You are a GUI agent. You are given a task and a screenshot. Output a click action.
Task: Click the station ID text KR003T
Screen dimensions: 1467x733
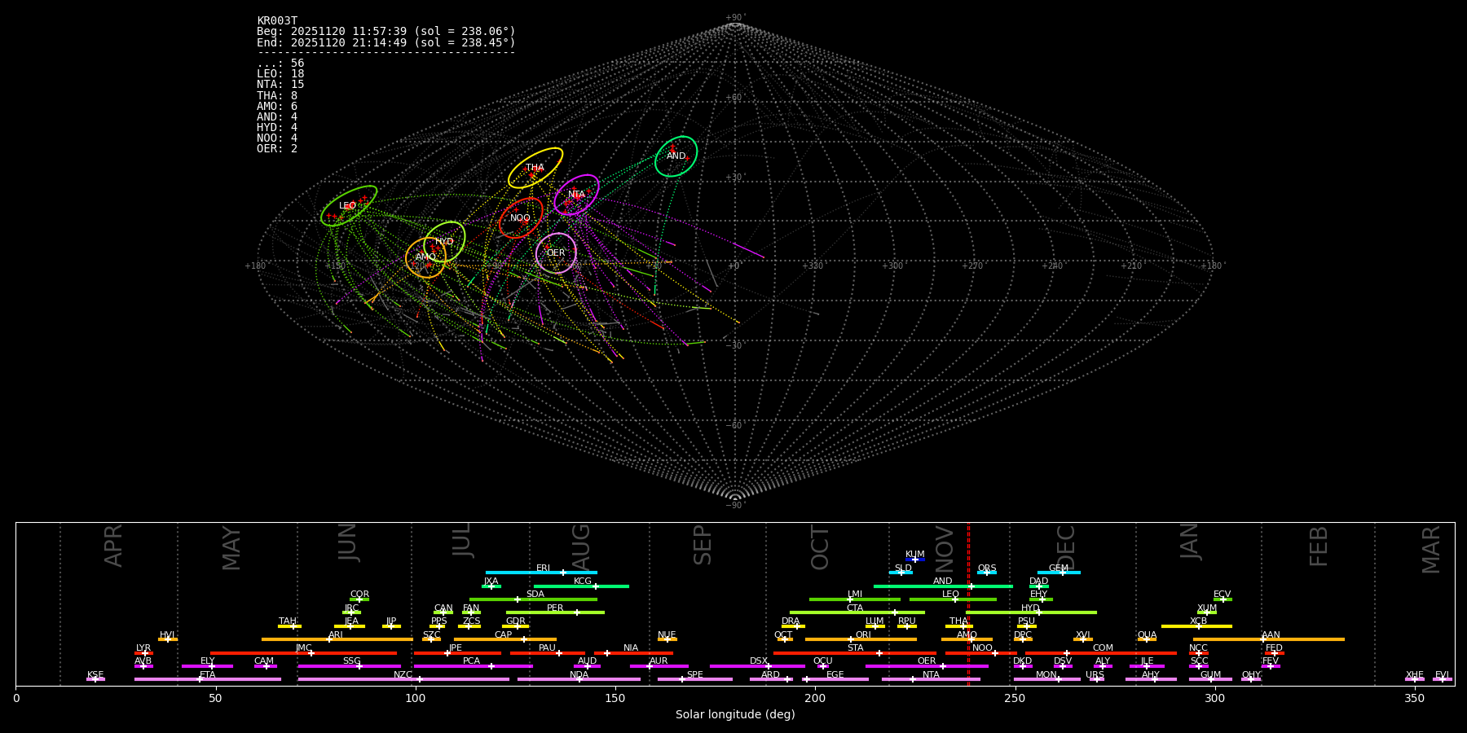[x=277, y=21]
